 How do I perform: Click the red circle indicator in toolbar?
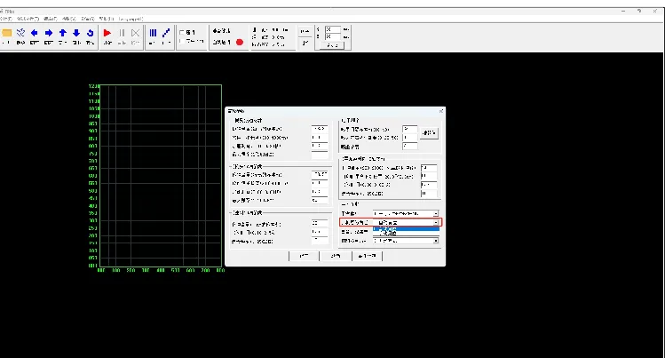[x=240, y=42]
